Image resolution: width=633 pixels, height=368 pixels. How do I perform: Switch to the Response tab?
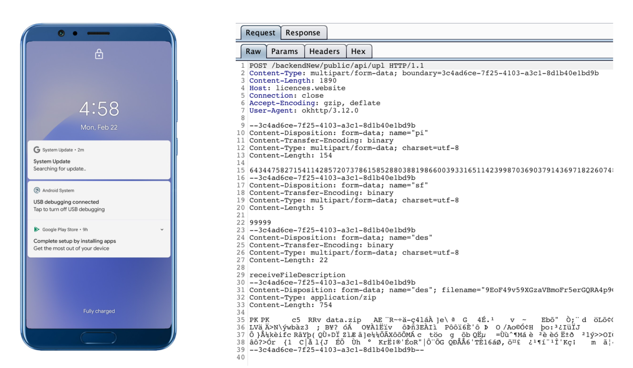304,33
